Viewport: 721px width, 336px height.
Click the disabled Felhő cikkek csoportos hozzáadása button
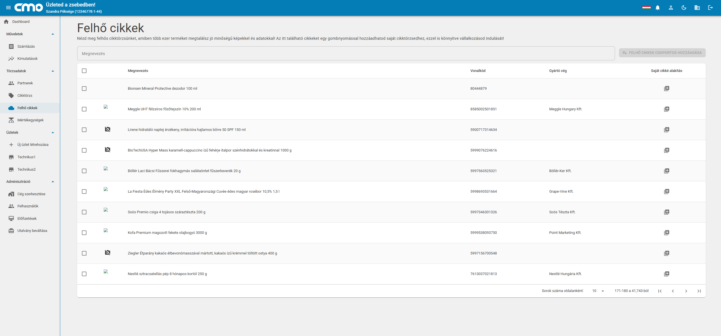tap(662, 53)
